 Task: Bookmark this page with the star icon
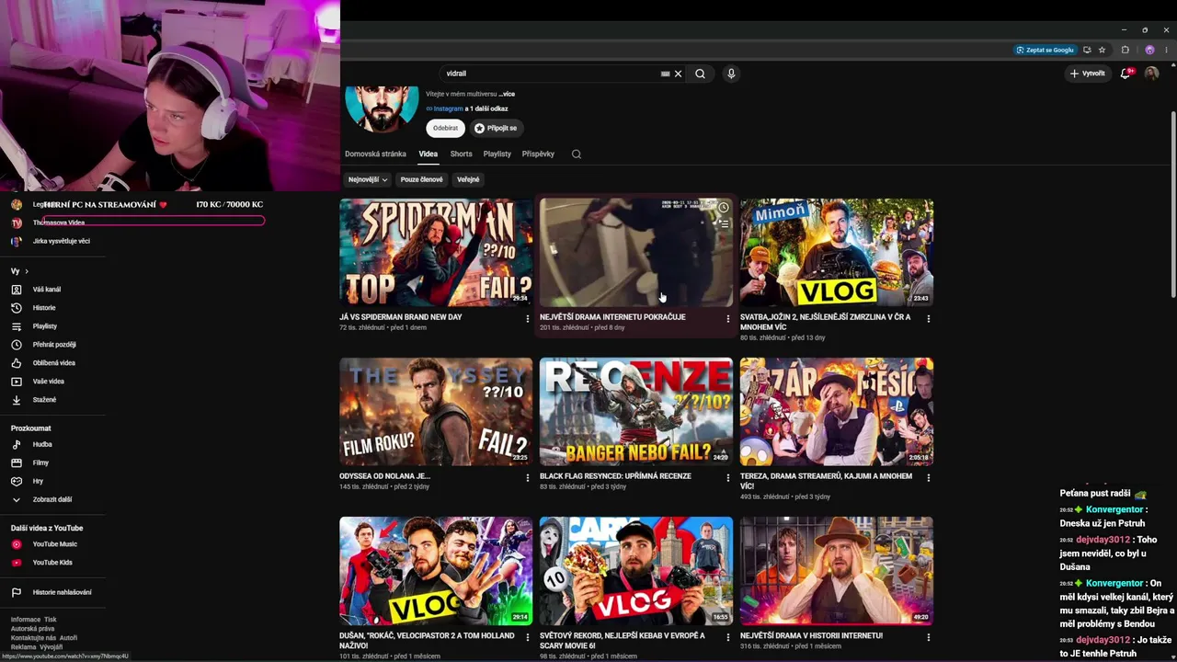(1102, 50)
